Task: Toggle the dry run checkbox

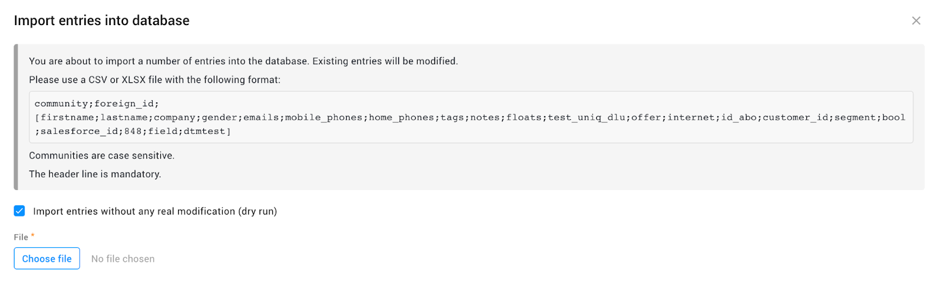Action: (x=19, y=211)
